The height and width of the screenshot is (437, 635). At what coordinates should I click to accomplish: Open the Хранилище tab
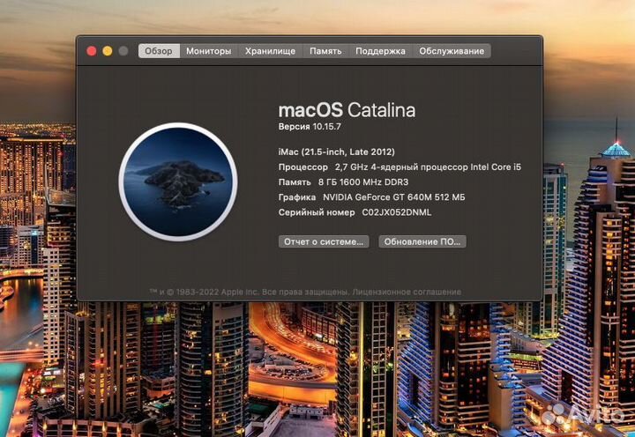point(270,51)
